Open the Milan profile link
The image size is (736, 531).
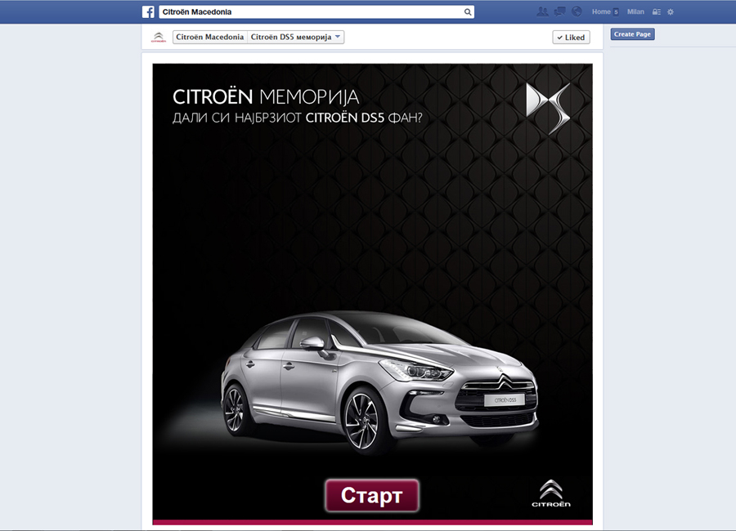pyautogui.click(x=635, y=11)
